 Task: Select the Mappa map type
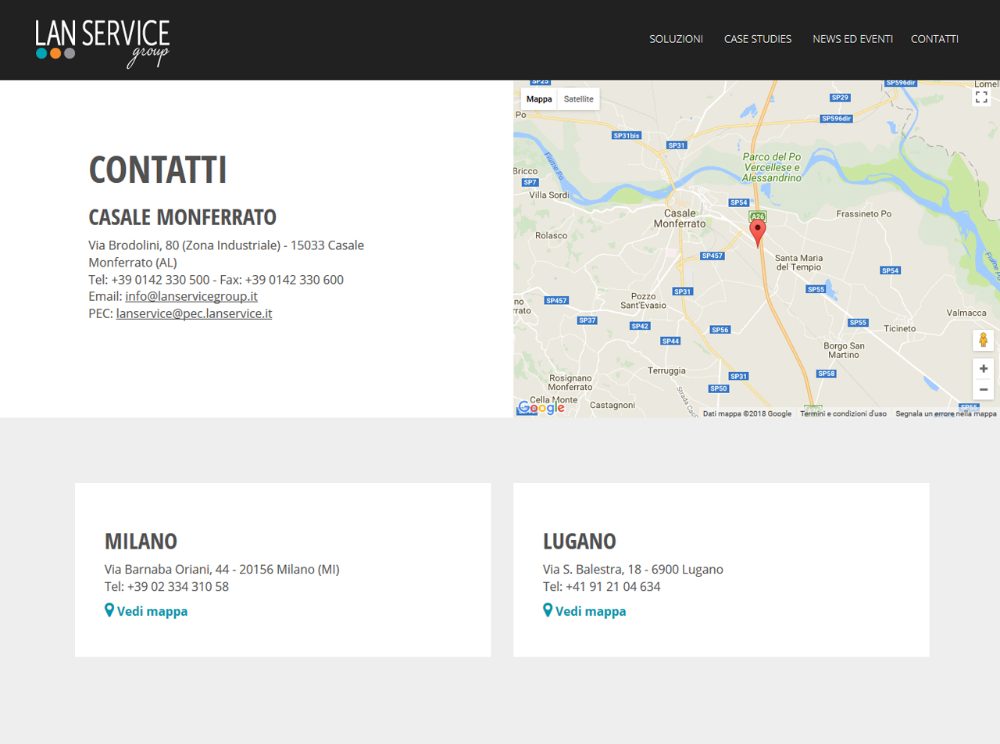(x=539, y=99)
